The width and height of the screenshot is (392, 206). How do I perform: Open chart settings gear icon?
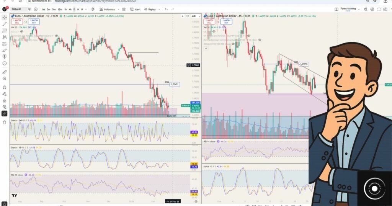tap(372, 9)
